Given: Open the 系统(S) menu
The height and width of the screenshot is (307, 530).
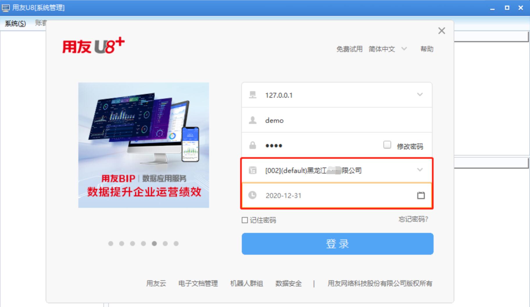Looking at the screenshot, I should (x=15, y=24).
